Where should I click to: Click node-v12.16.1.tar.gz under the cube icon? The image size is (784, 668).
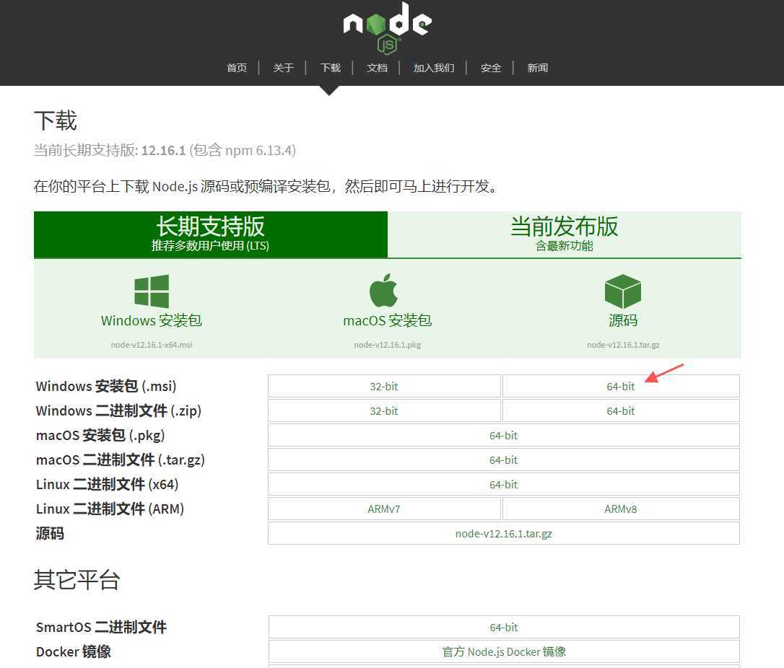623,345
